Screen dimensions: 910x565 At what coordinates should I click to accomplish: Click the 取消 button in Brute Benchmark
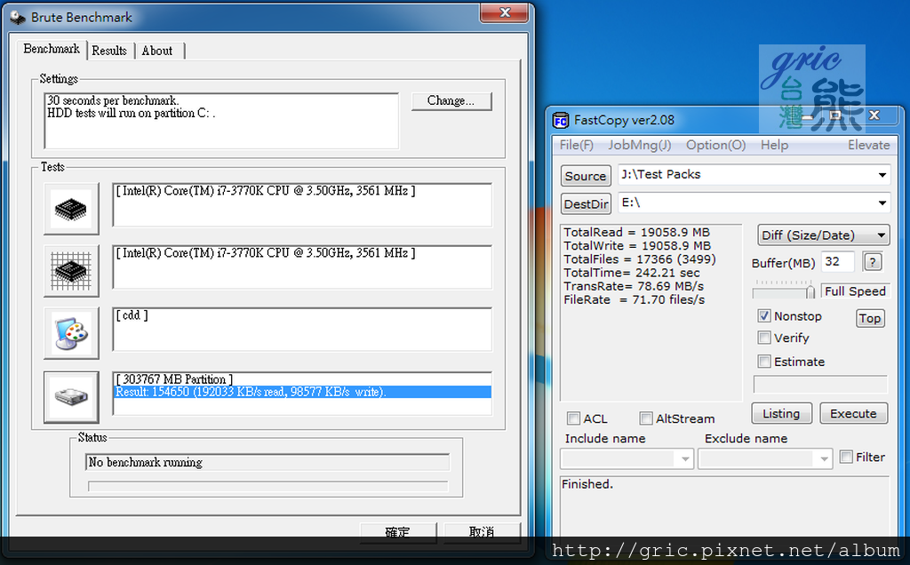pos(481,532)
